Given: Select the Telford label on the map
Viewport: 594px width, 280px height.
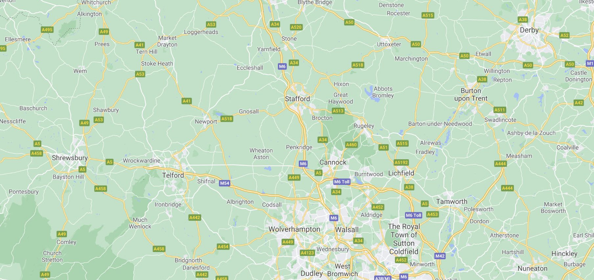Looking at the screenshot, I should [173, 175].
